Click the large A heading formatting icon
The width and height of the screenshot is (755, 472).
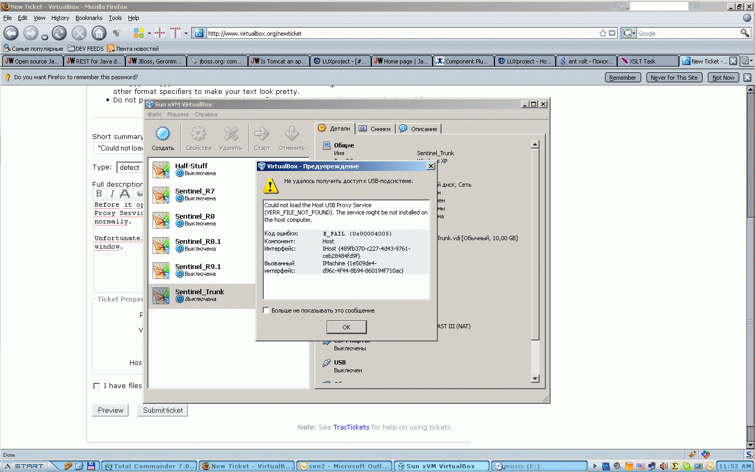pyautogui.click(x=125, y=194)
